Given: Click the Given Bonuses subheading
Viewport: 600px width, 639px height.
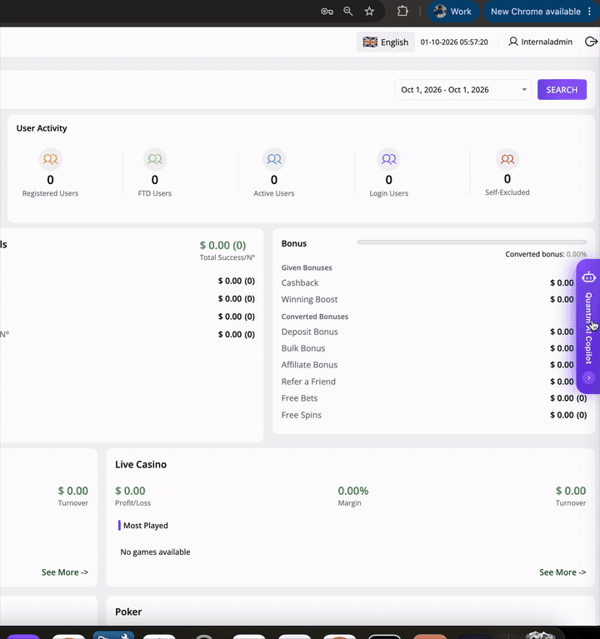Looking at the screenshot, I should (x=307, y=267).
